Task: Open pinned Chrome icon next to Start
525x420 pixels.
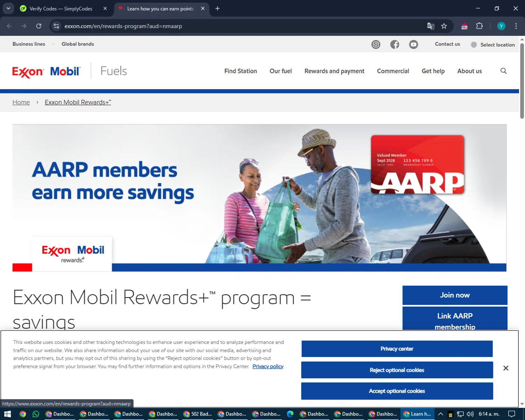Action: pos(23,414)
